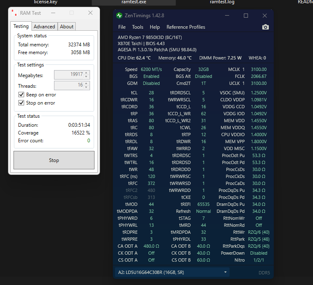Click the PowerDown Disabled value

pyautogui.click(x=259, y=253)
